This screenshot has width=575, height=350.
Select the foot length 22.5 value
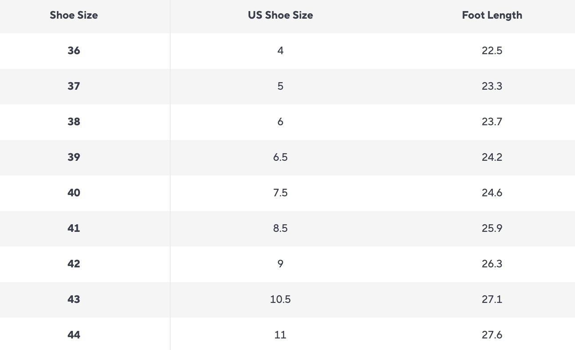click(x=492, y=51)
